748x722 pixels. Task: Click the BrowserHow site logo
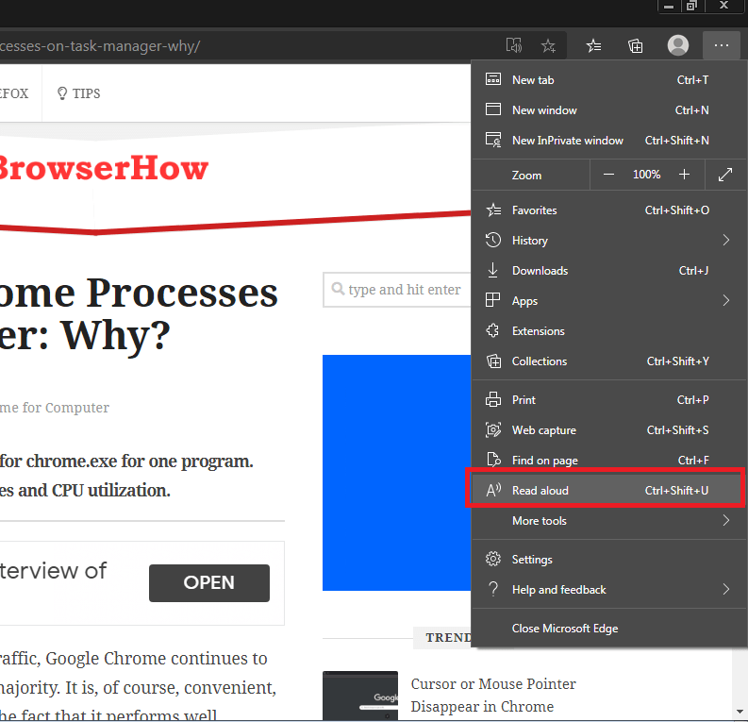click(x=103, y=168)
